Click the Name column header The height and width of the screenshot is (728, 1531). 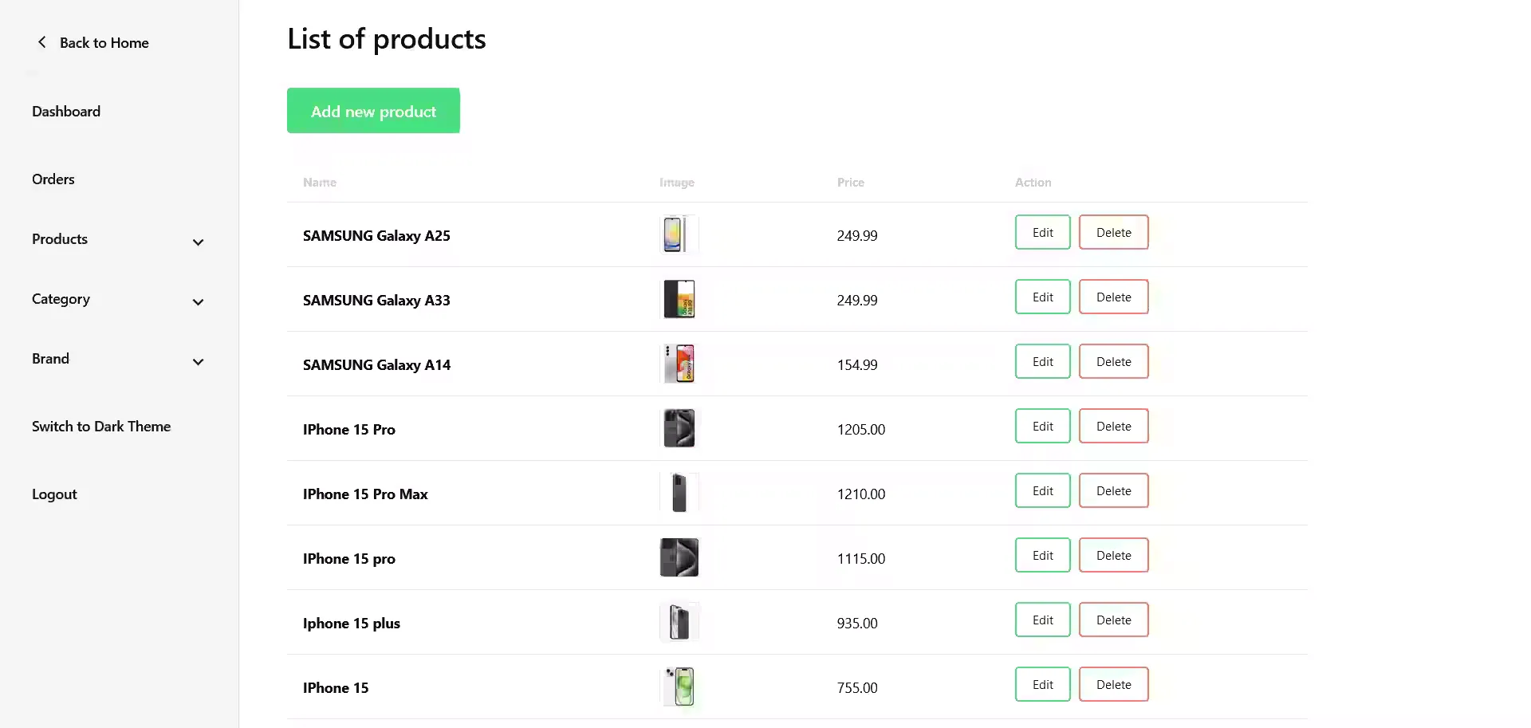(x=319, y=182)
